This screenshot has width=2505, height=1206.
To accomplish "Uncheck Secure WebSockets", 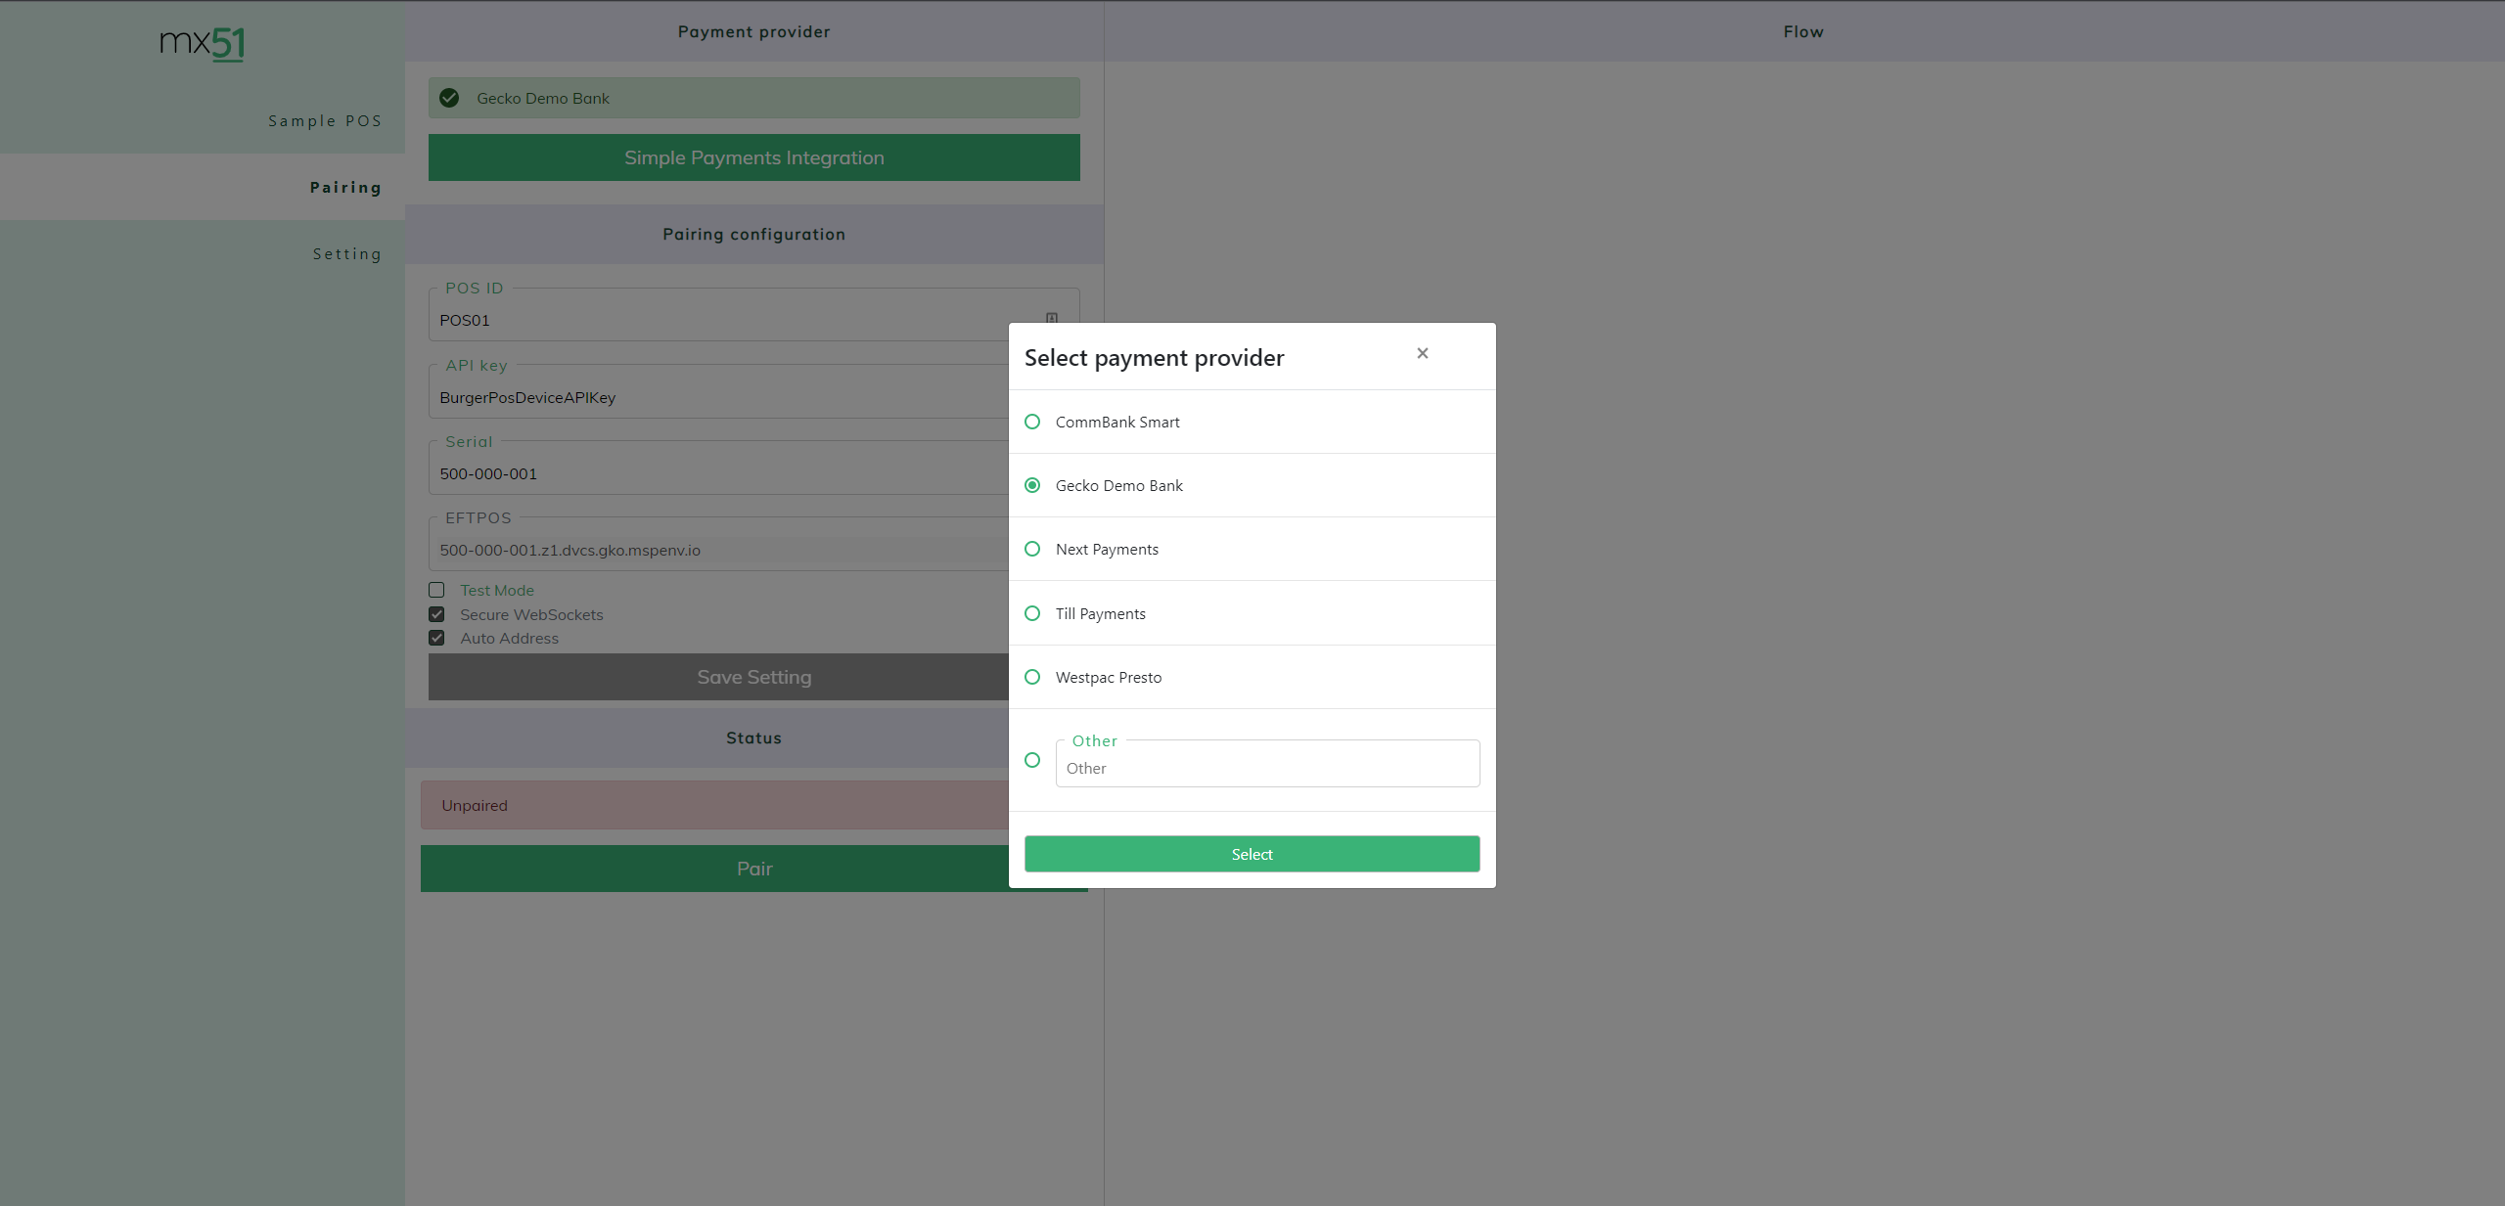I will [x=436, y=614].
